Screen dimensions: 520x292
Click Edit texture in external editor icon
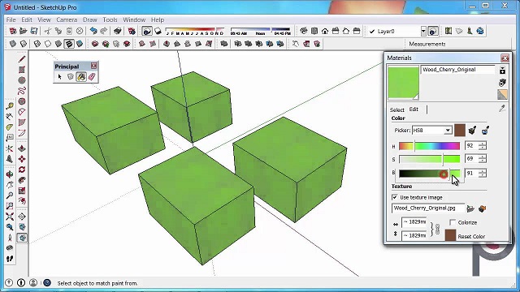(x=482, y=208)
